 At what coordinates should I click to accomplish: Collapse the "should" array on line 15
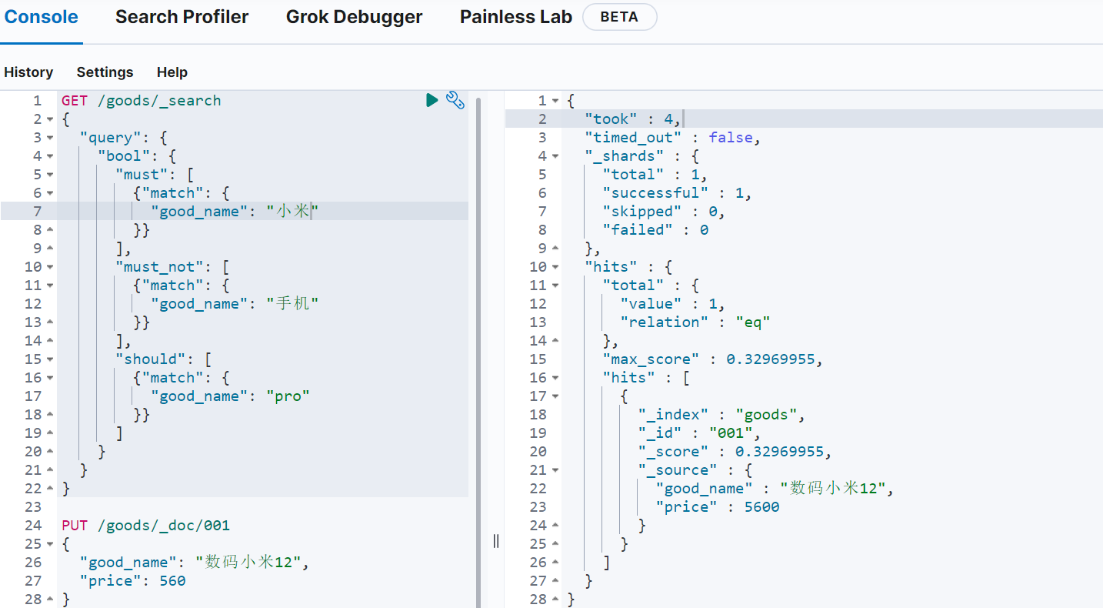pyautogui.click(x=50, y=359)
